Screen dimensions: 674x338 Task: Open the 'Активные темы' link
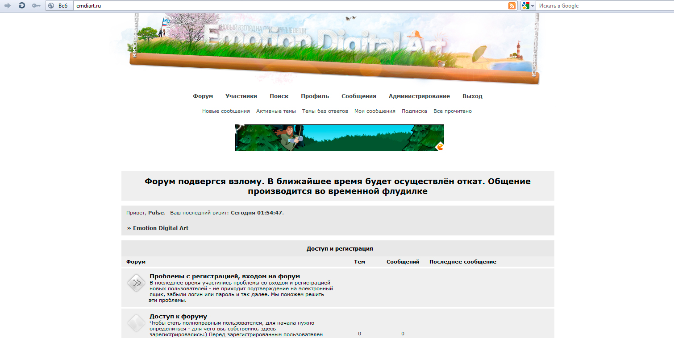[276, 111]
